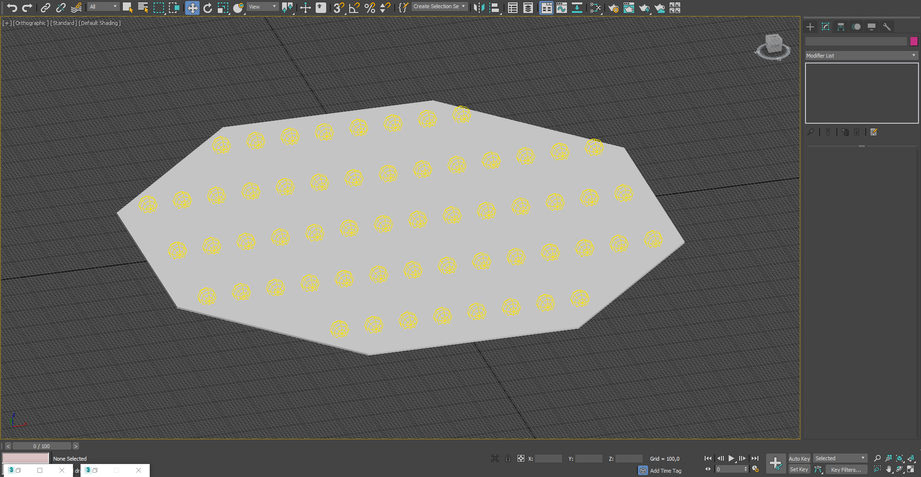Open the Utilities wrench panel tab
The height and width of the screenshot is (477, 921).
887,27
